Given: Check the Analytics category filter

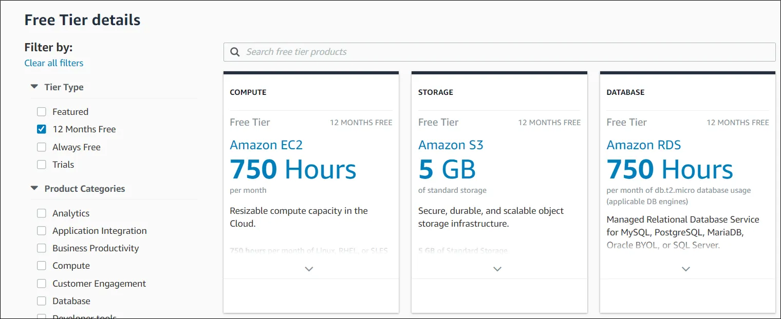Looking at the screenshot, I should click(x=42, y=213).
